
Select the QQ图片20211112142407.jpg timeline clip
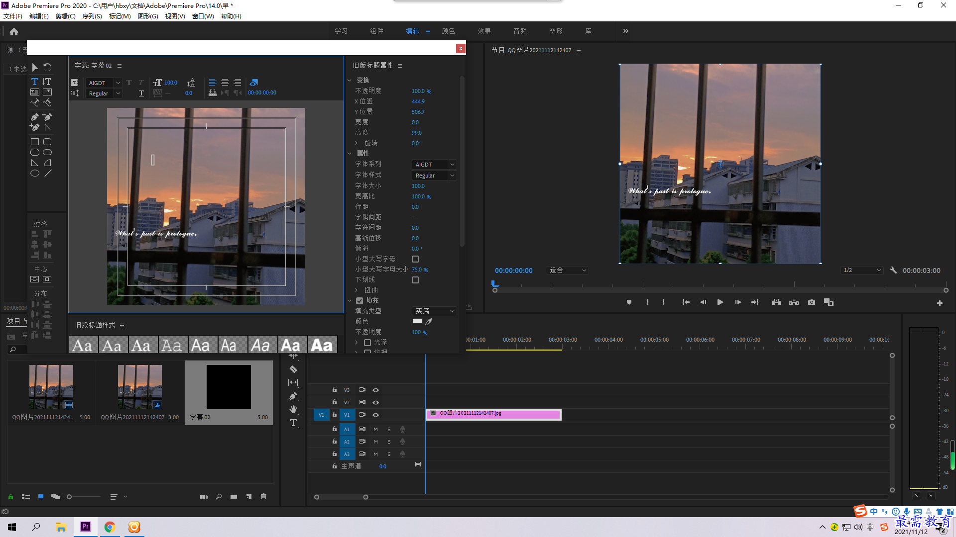point(493,414)
